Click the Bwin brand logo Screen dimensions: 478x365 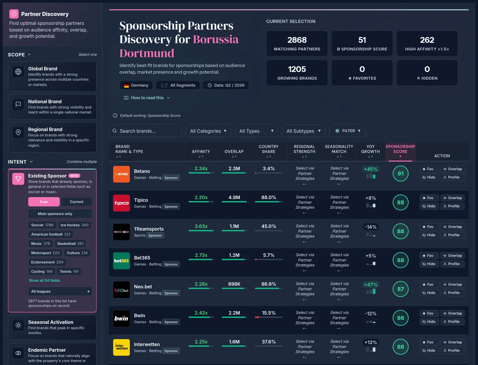tap(121, 319)
